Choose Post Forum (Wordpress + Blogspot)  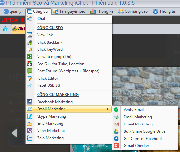69,71
